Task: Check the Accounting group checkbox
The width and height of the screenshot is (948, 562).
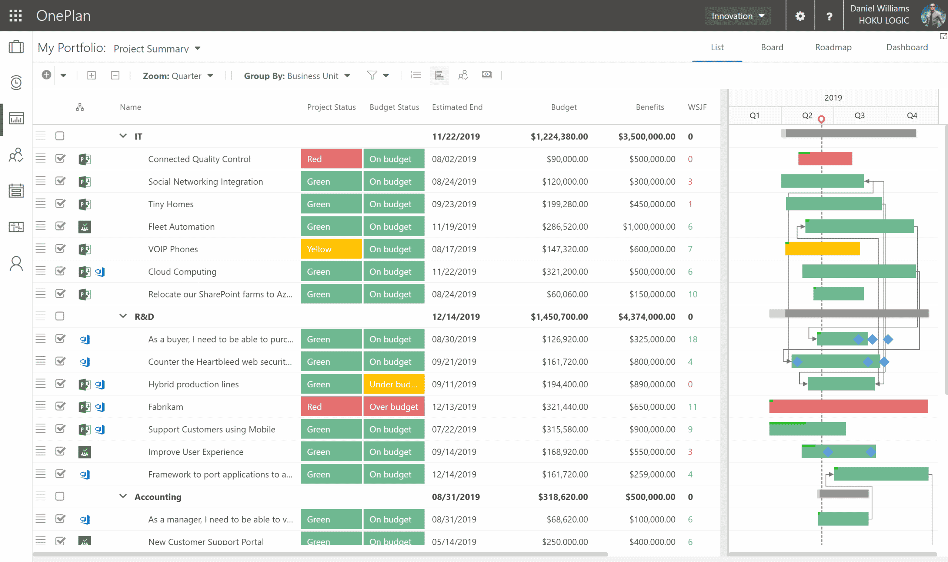Action: click(x=60, y=496)
